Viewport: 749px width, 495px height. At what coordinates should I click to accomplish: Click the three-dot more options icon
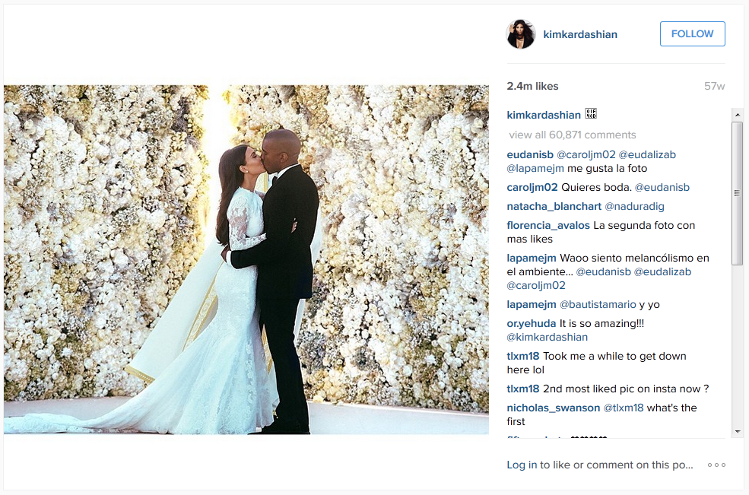pyautogui.click(x=716, y=465)
